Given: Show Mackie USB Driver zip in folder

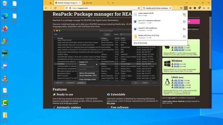Looking at the screenshot, I should tap(184, 36).
